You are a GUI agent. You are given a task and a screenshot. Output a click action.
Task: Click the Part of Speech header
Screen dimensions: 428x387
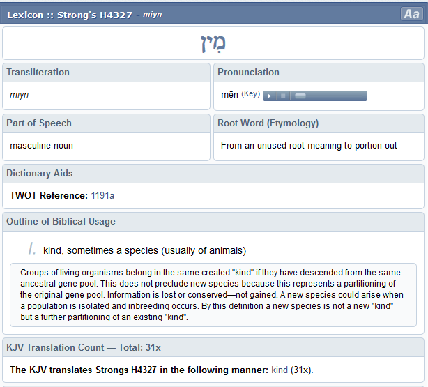pyautogui.click(x=39, y=123)
